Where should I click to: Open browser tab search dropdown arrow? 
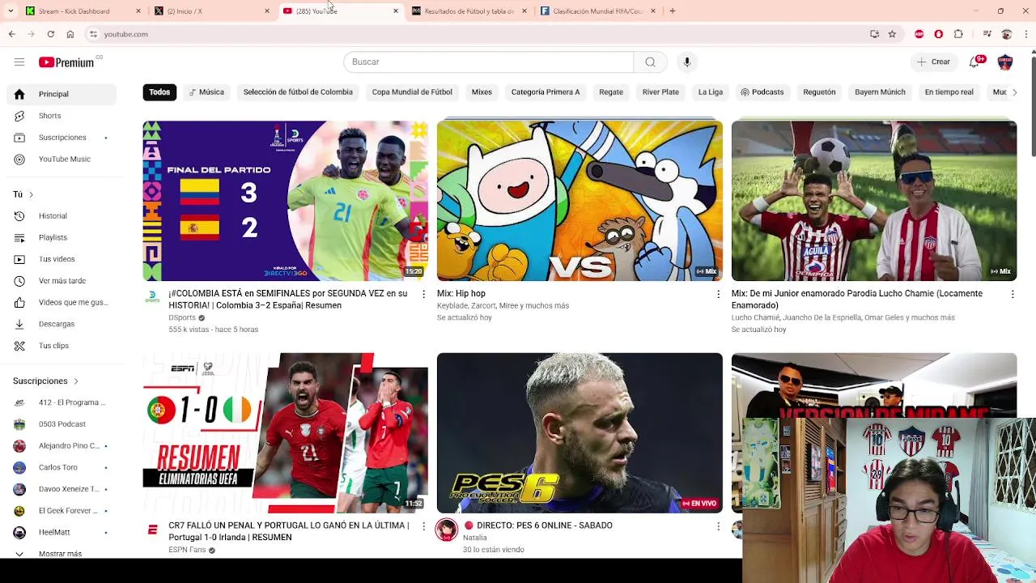[10, 11]
